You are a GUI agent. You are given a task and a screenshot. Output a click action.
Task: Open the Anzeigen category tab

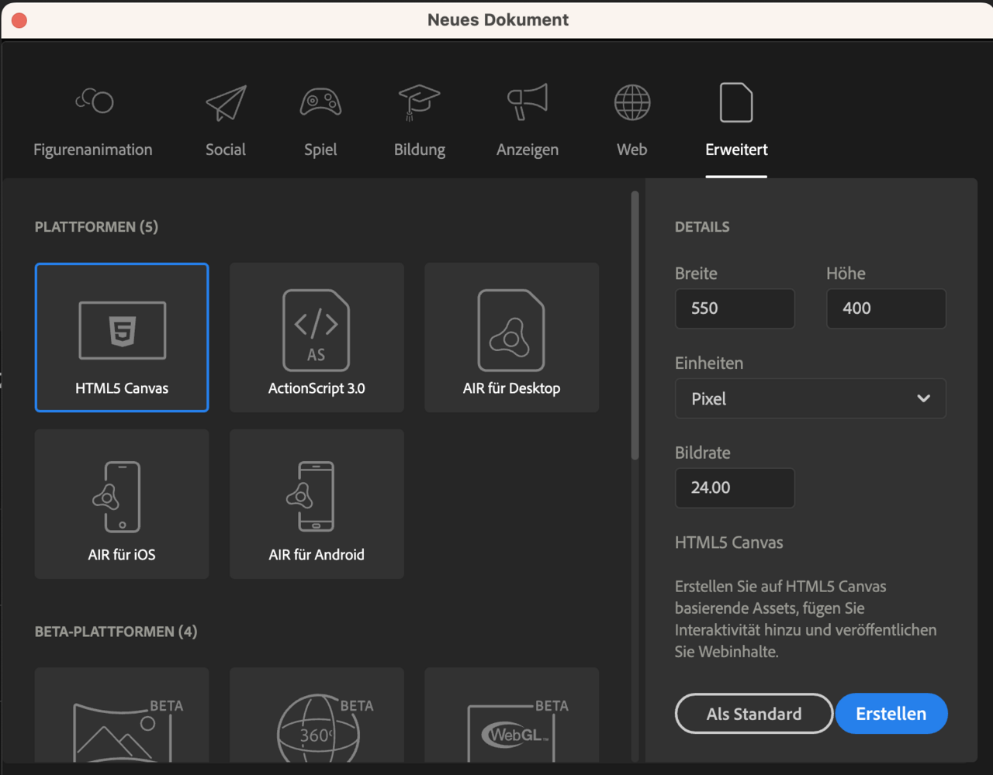point(528,120)
